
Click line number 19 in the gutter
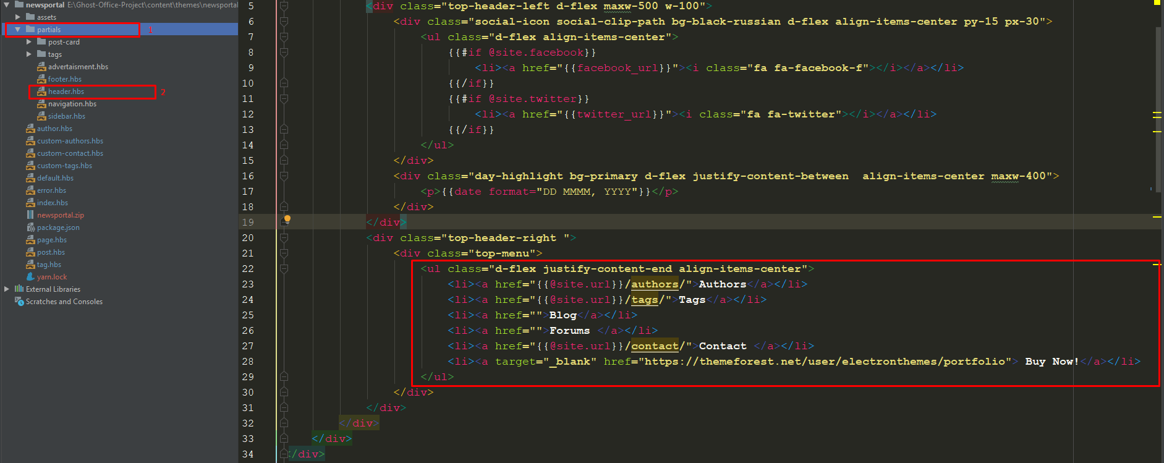point(248,223)
